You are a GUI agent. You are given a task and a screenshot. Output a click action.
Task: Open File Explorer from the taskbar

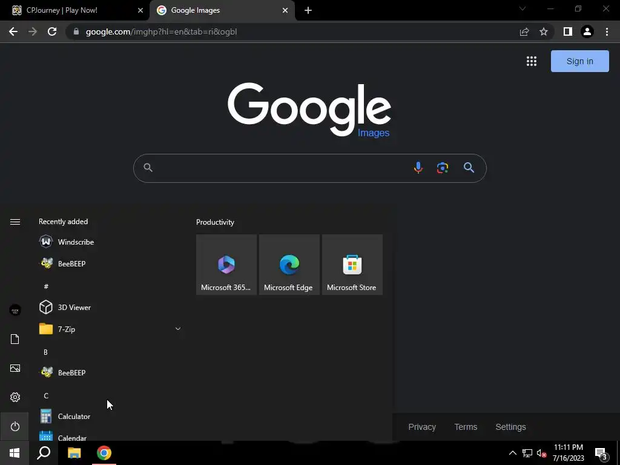pyautogui.click(x=74, y=453)
